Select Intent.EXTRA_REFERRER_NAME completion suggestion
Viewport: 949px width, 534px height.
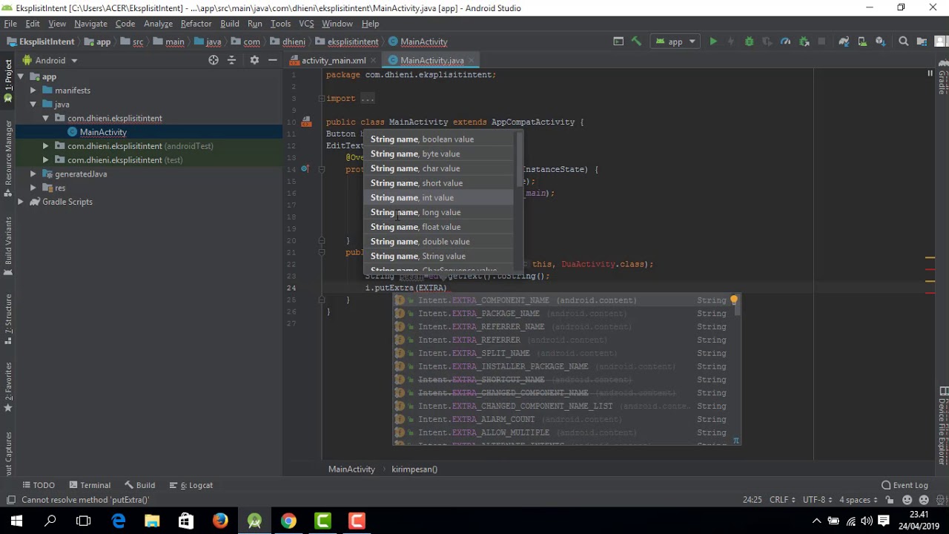[x=566, y=327]
